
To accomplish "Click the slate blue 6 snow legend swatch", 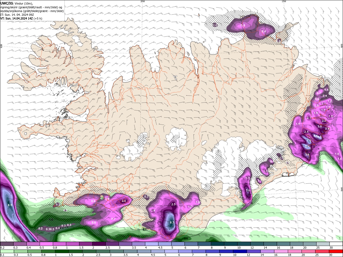I will tap(191, 244).
